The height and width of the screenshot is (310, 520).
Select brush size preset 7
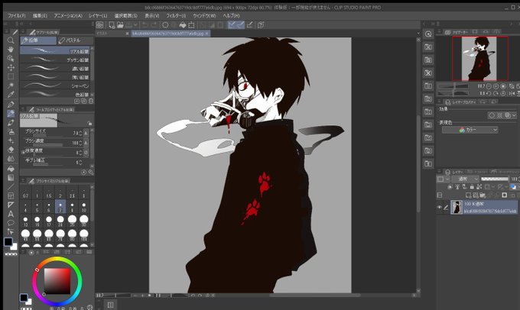tap(60, 207)
